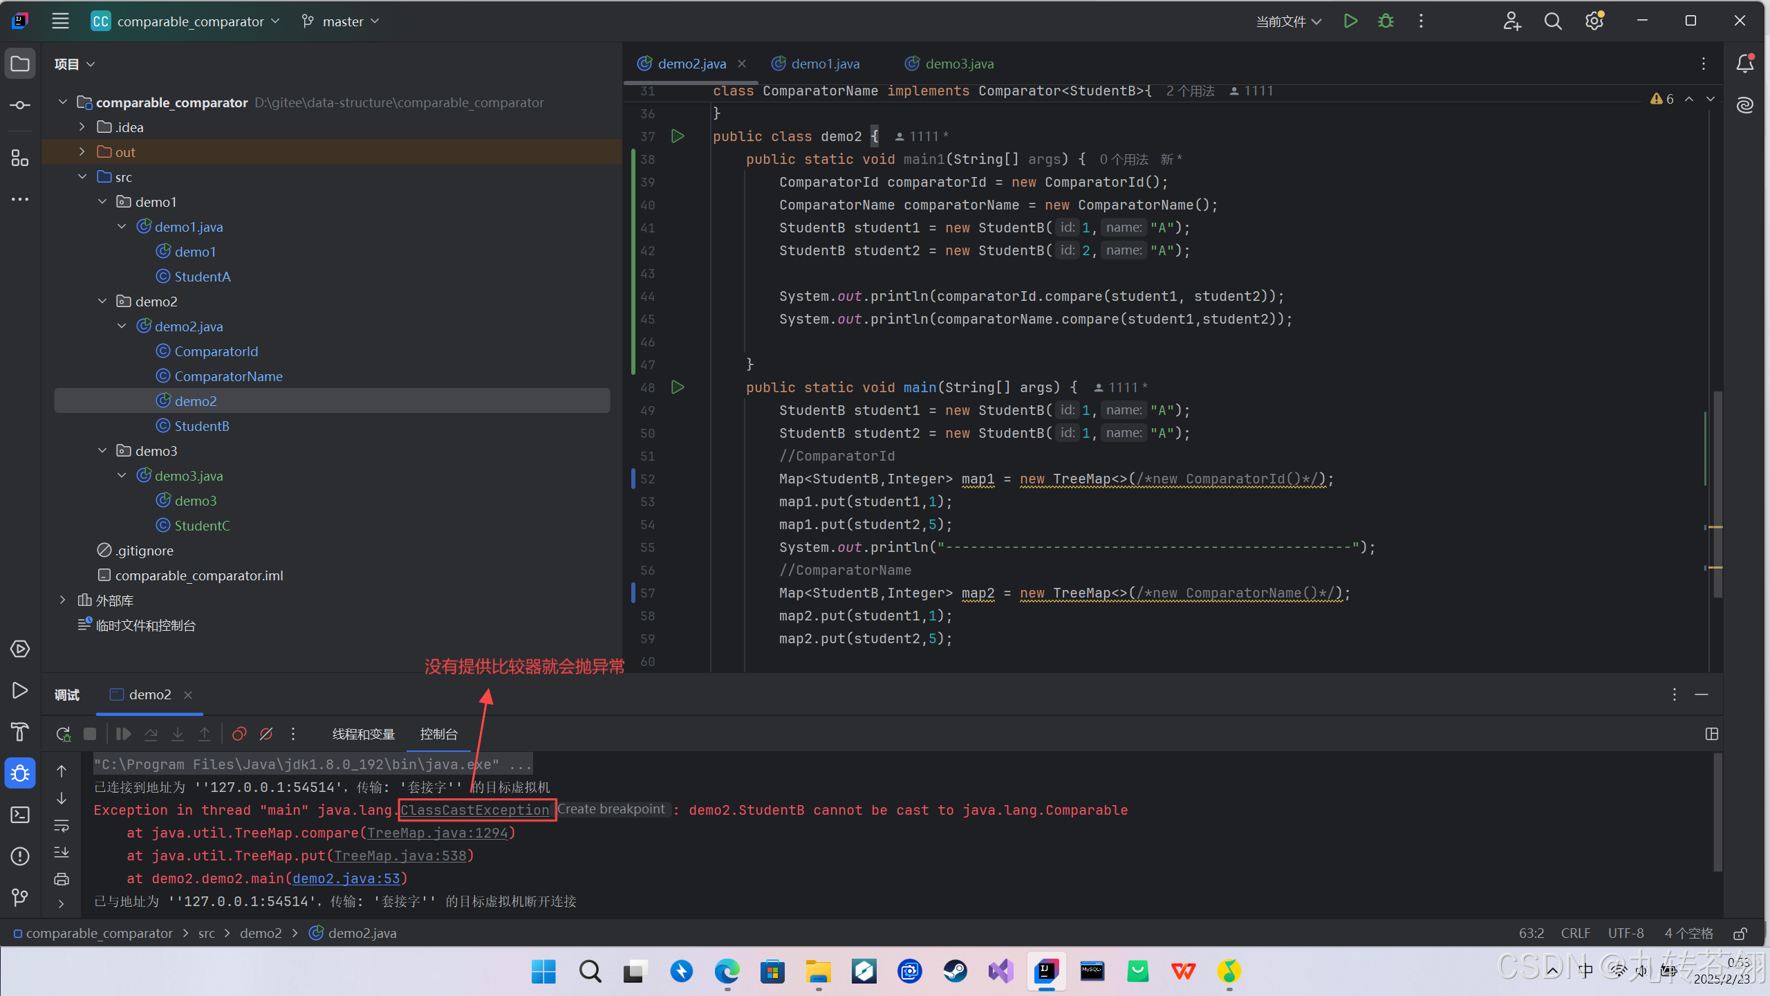Open the Notifications bell
This screenshot has width=1770, height=996.
pyautogui.click(x=1745, y=64)
